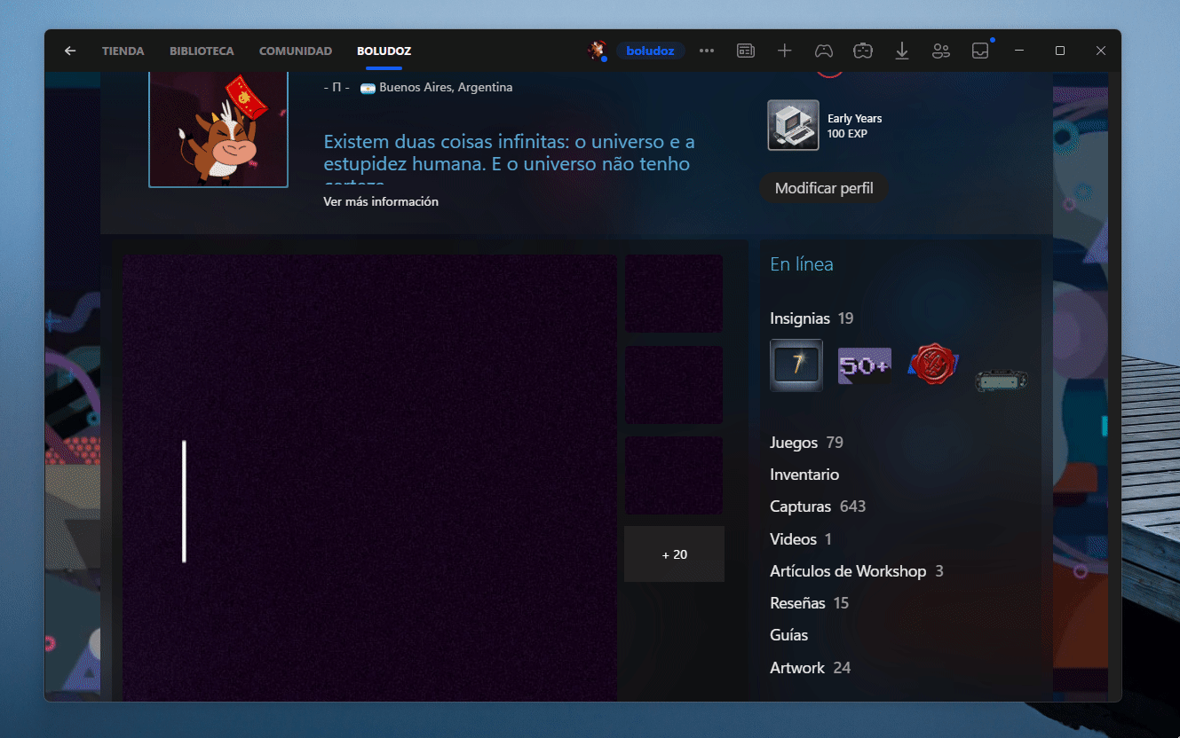Expand Ver más información link

click(x=381, y=201)
